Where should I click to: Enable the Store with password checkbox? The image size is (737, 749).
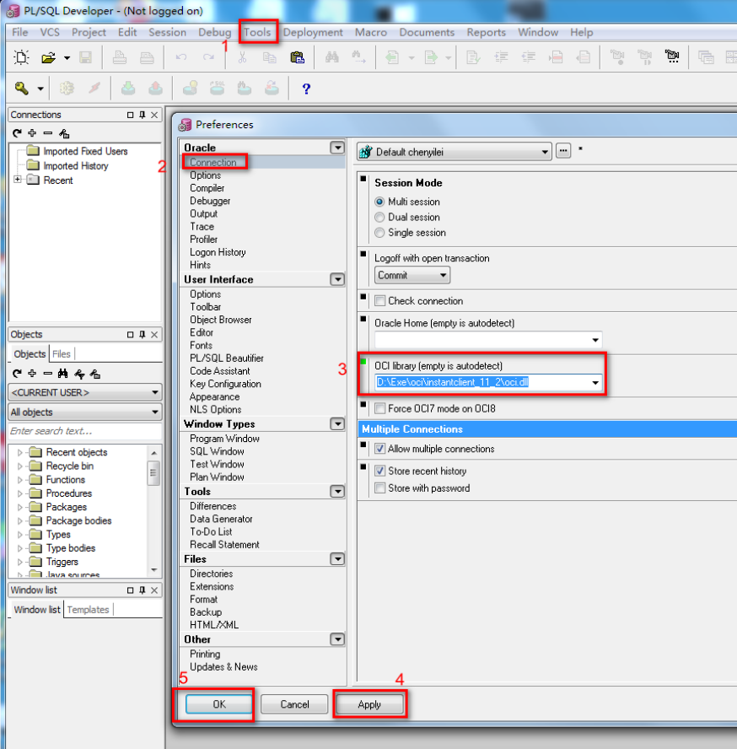pos(380,488)
